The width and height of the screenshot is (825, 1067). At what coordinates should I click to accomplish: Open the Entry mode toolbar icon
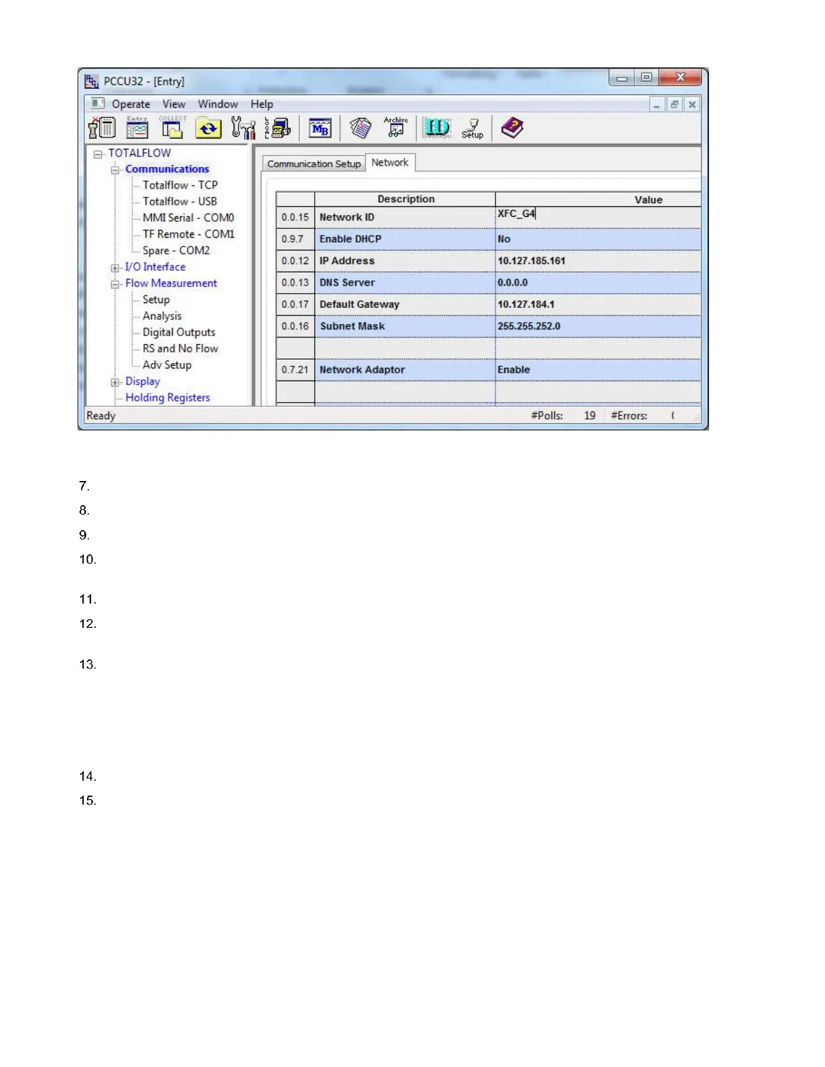137,127
